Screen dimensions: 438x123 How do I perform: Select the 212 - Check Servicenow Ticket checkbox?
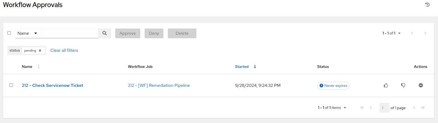pos(11,85)
